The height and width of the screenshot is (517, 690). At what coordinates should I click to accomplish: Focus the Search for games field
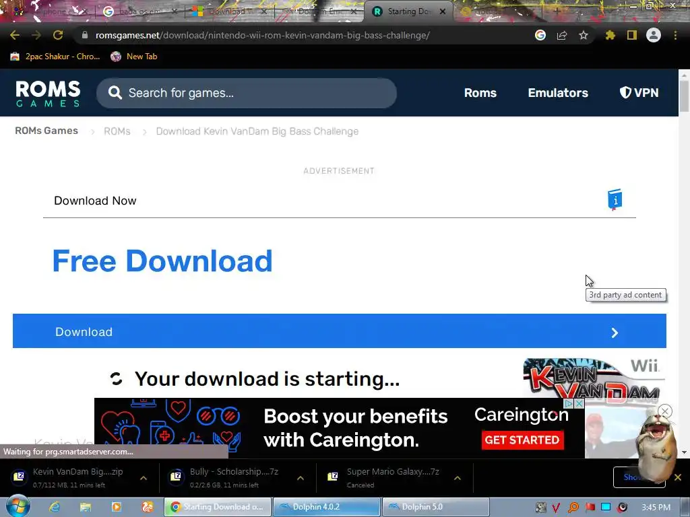(x=247, y=93)
